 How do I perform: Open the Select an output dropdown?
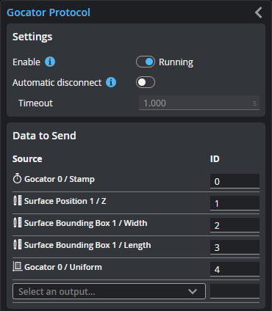(x=109, y=291)
